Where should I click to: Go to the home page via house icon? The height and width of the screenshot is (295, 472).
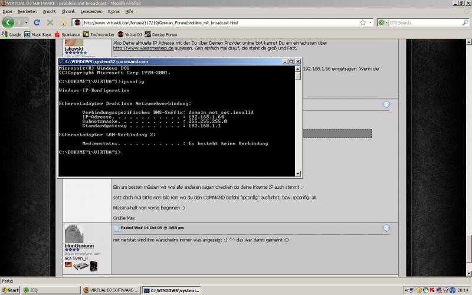coord(63,23)
